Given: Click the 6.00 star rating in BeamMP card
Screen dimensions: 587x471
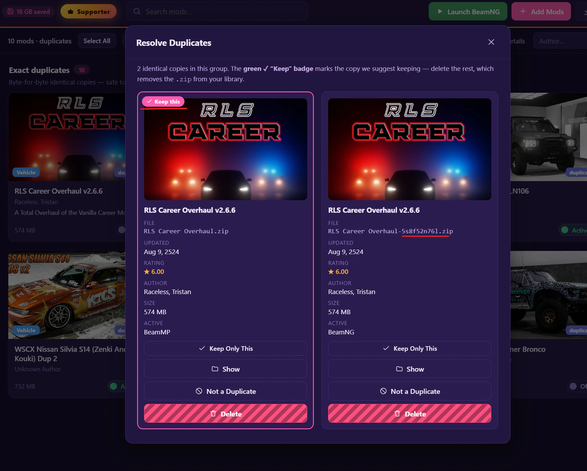Looking at the screenshot, I should [x=154, y=272].
